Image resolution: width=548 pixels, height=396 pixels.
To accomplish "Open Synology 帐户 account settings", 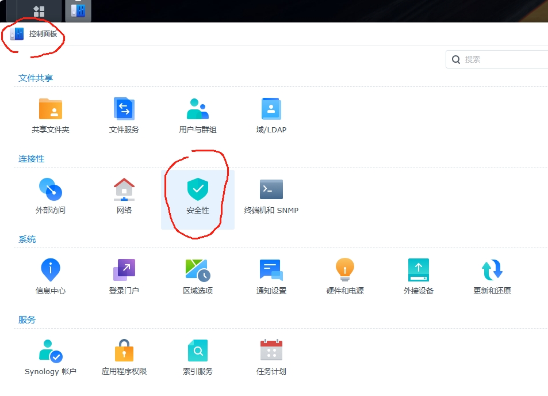I will (x=51, y=355).
